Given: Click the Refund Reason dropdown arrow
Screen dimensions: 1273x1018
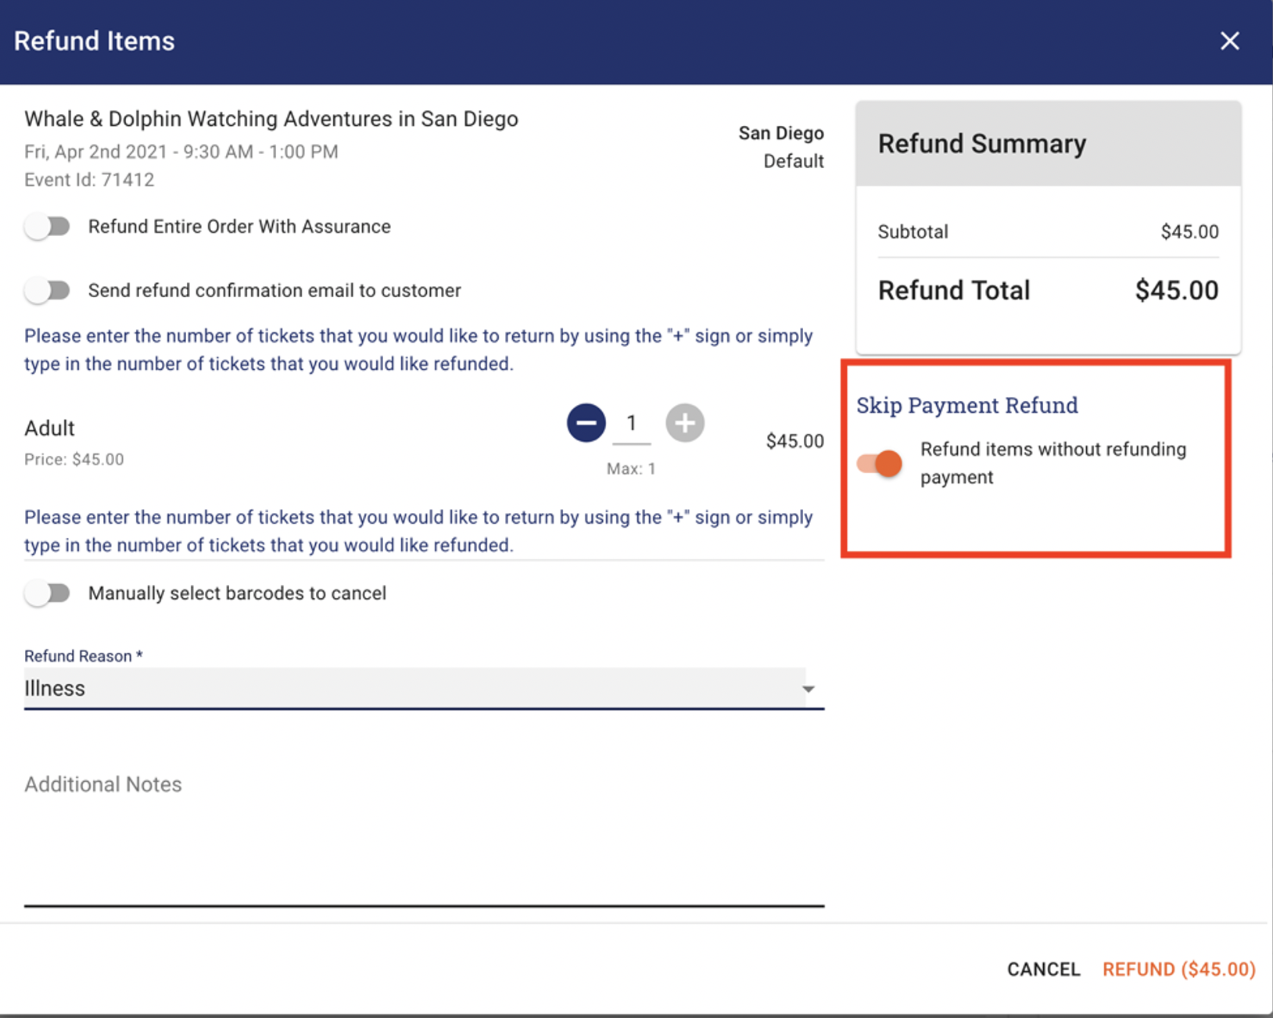Looking at the screenshot, I should pos(809,690).
